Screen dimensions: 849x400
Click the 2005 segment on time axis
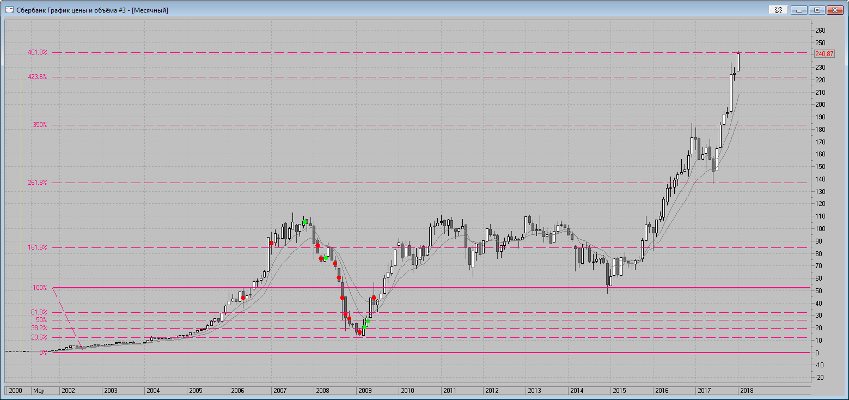tap(208, 391)
